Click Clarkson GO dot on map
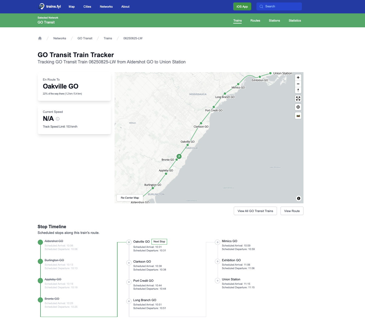The width and height of the screenshot is (365, 320). click(201, 123)
